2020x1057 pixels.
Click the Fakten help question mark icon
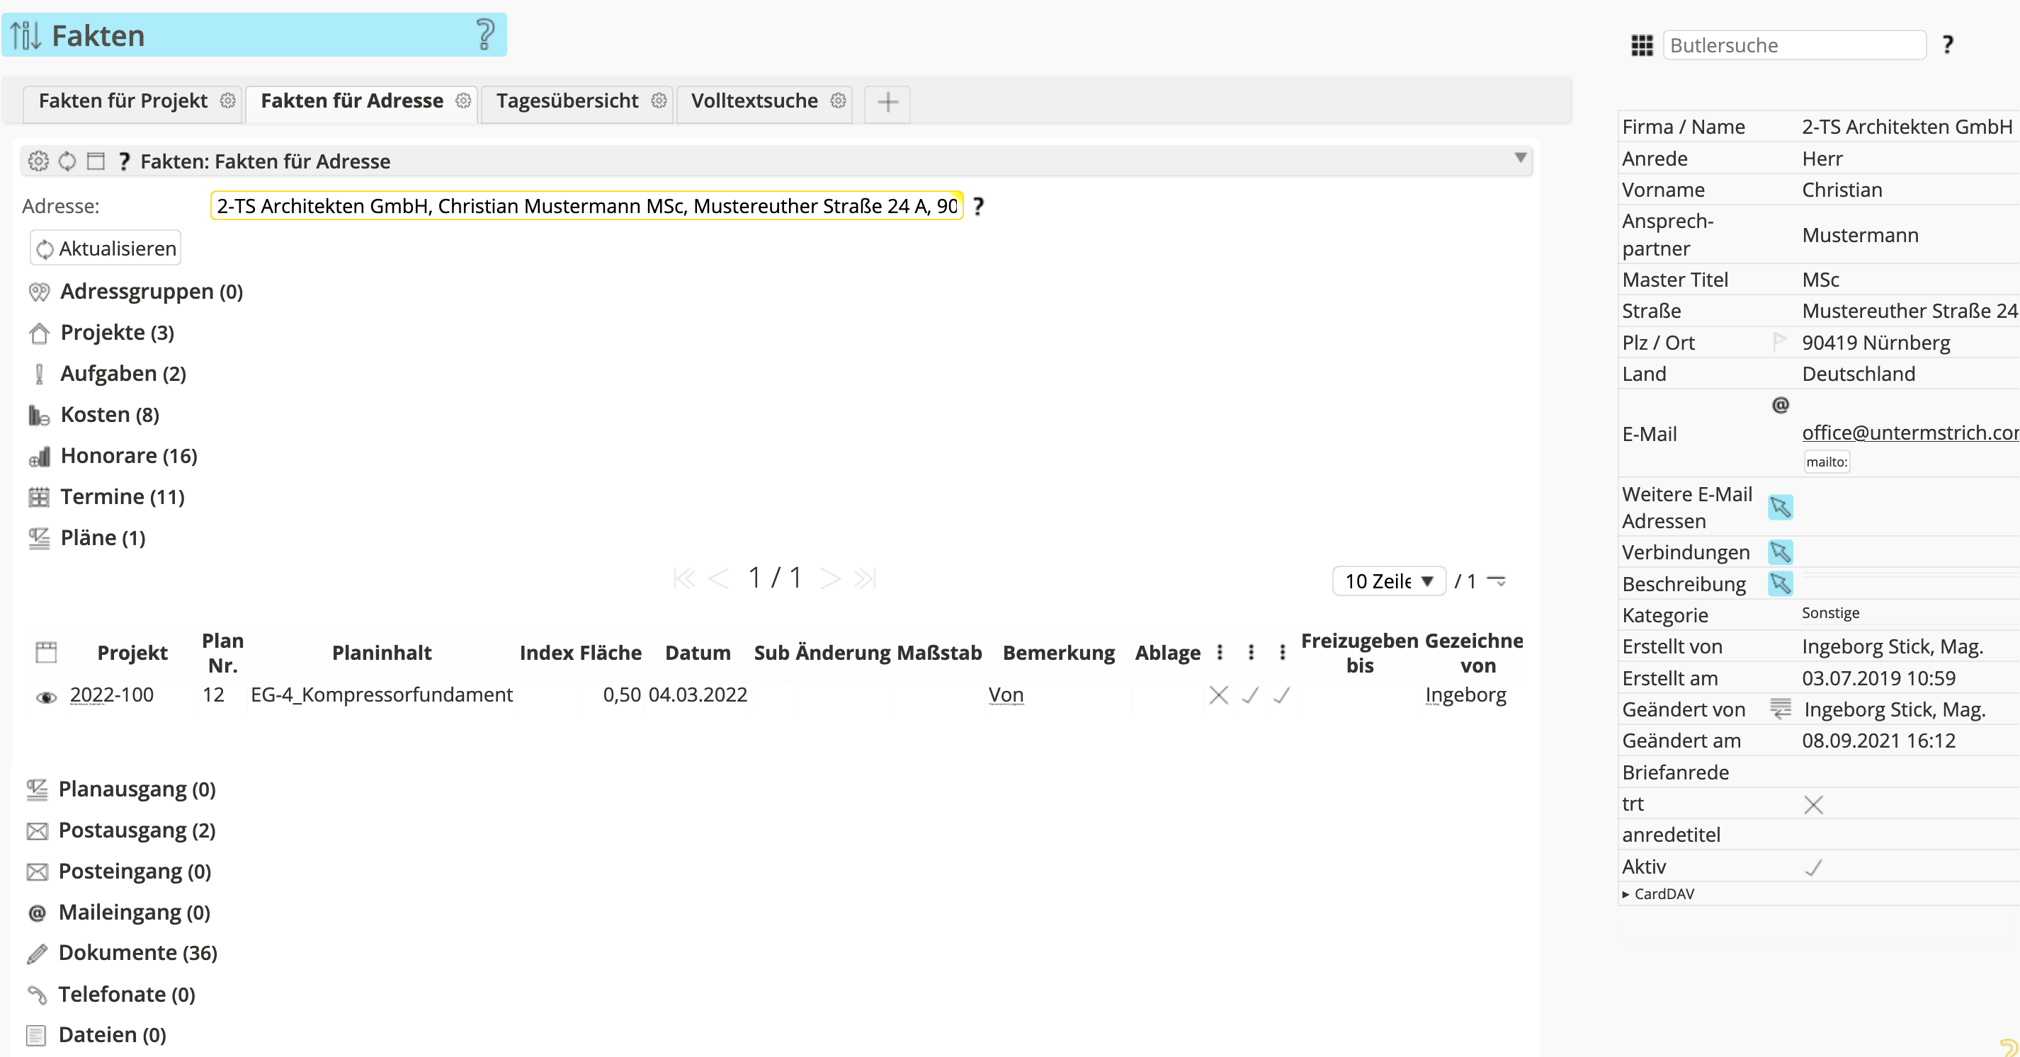[x=484, y=35]
